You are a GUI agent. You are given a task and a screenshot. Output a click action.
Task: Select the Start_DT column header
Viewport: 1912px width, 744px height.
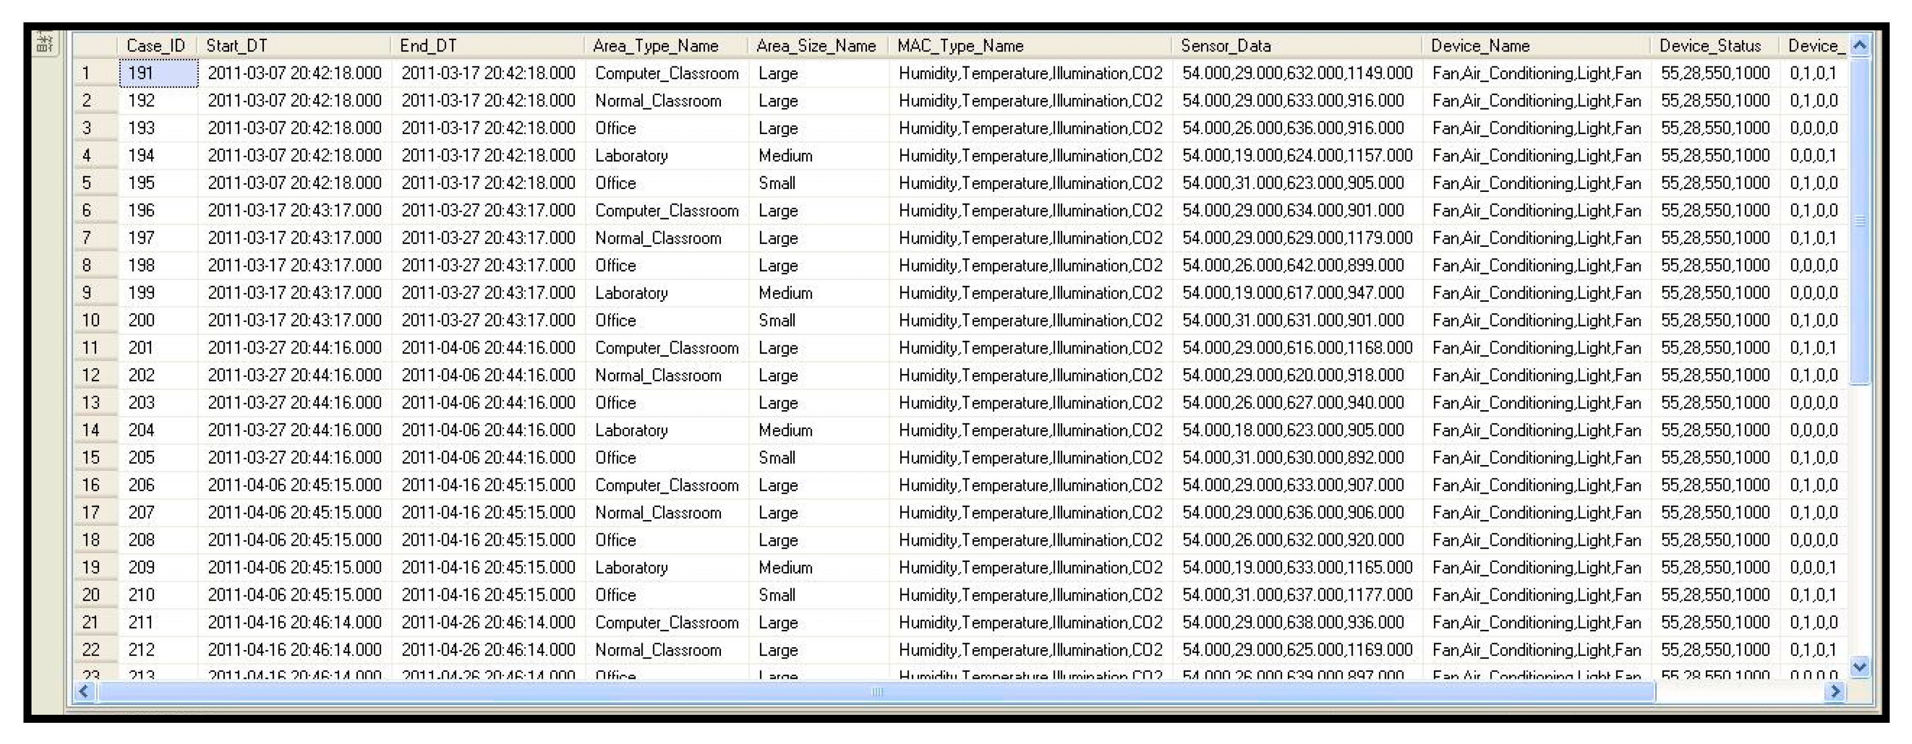(x=294, y=45)
